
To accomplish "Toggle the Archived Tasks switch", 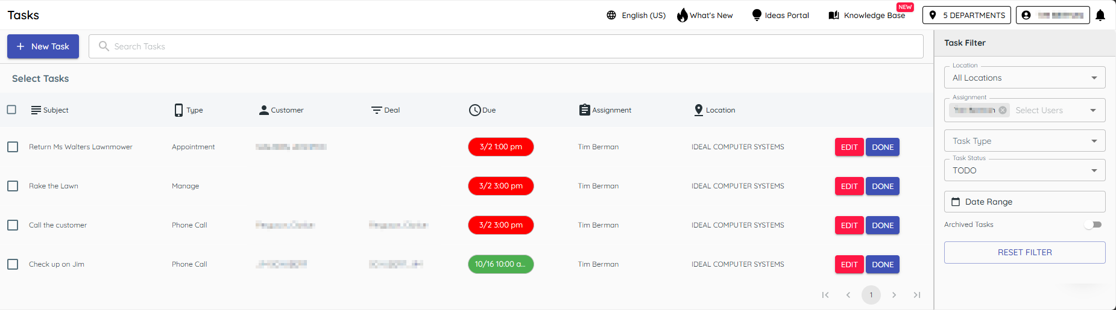I will [1093, 225].
